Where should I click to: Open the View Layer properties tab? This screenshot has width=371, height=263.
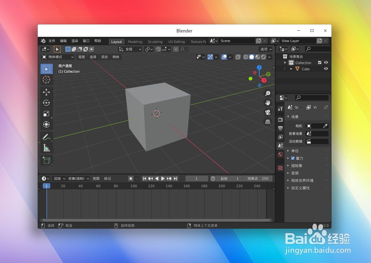click(x=280, y=137)
